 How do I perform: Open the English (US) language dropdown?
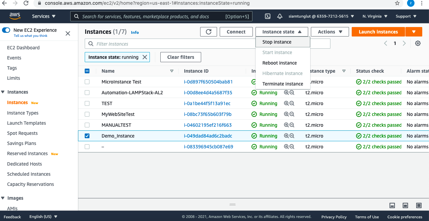pos(43,217)
